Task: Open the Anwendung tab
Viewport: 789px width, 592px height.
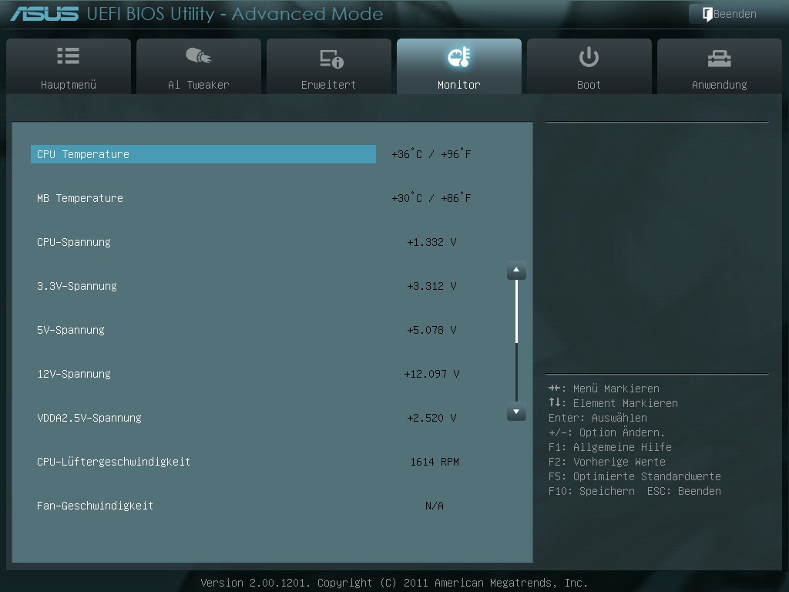Action: (x=719, y=66)
